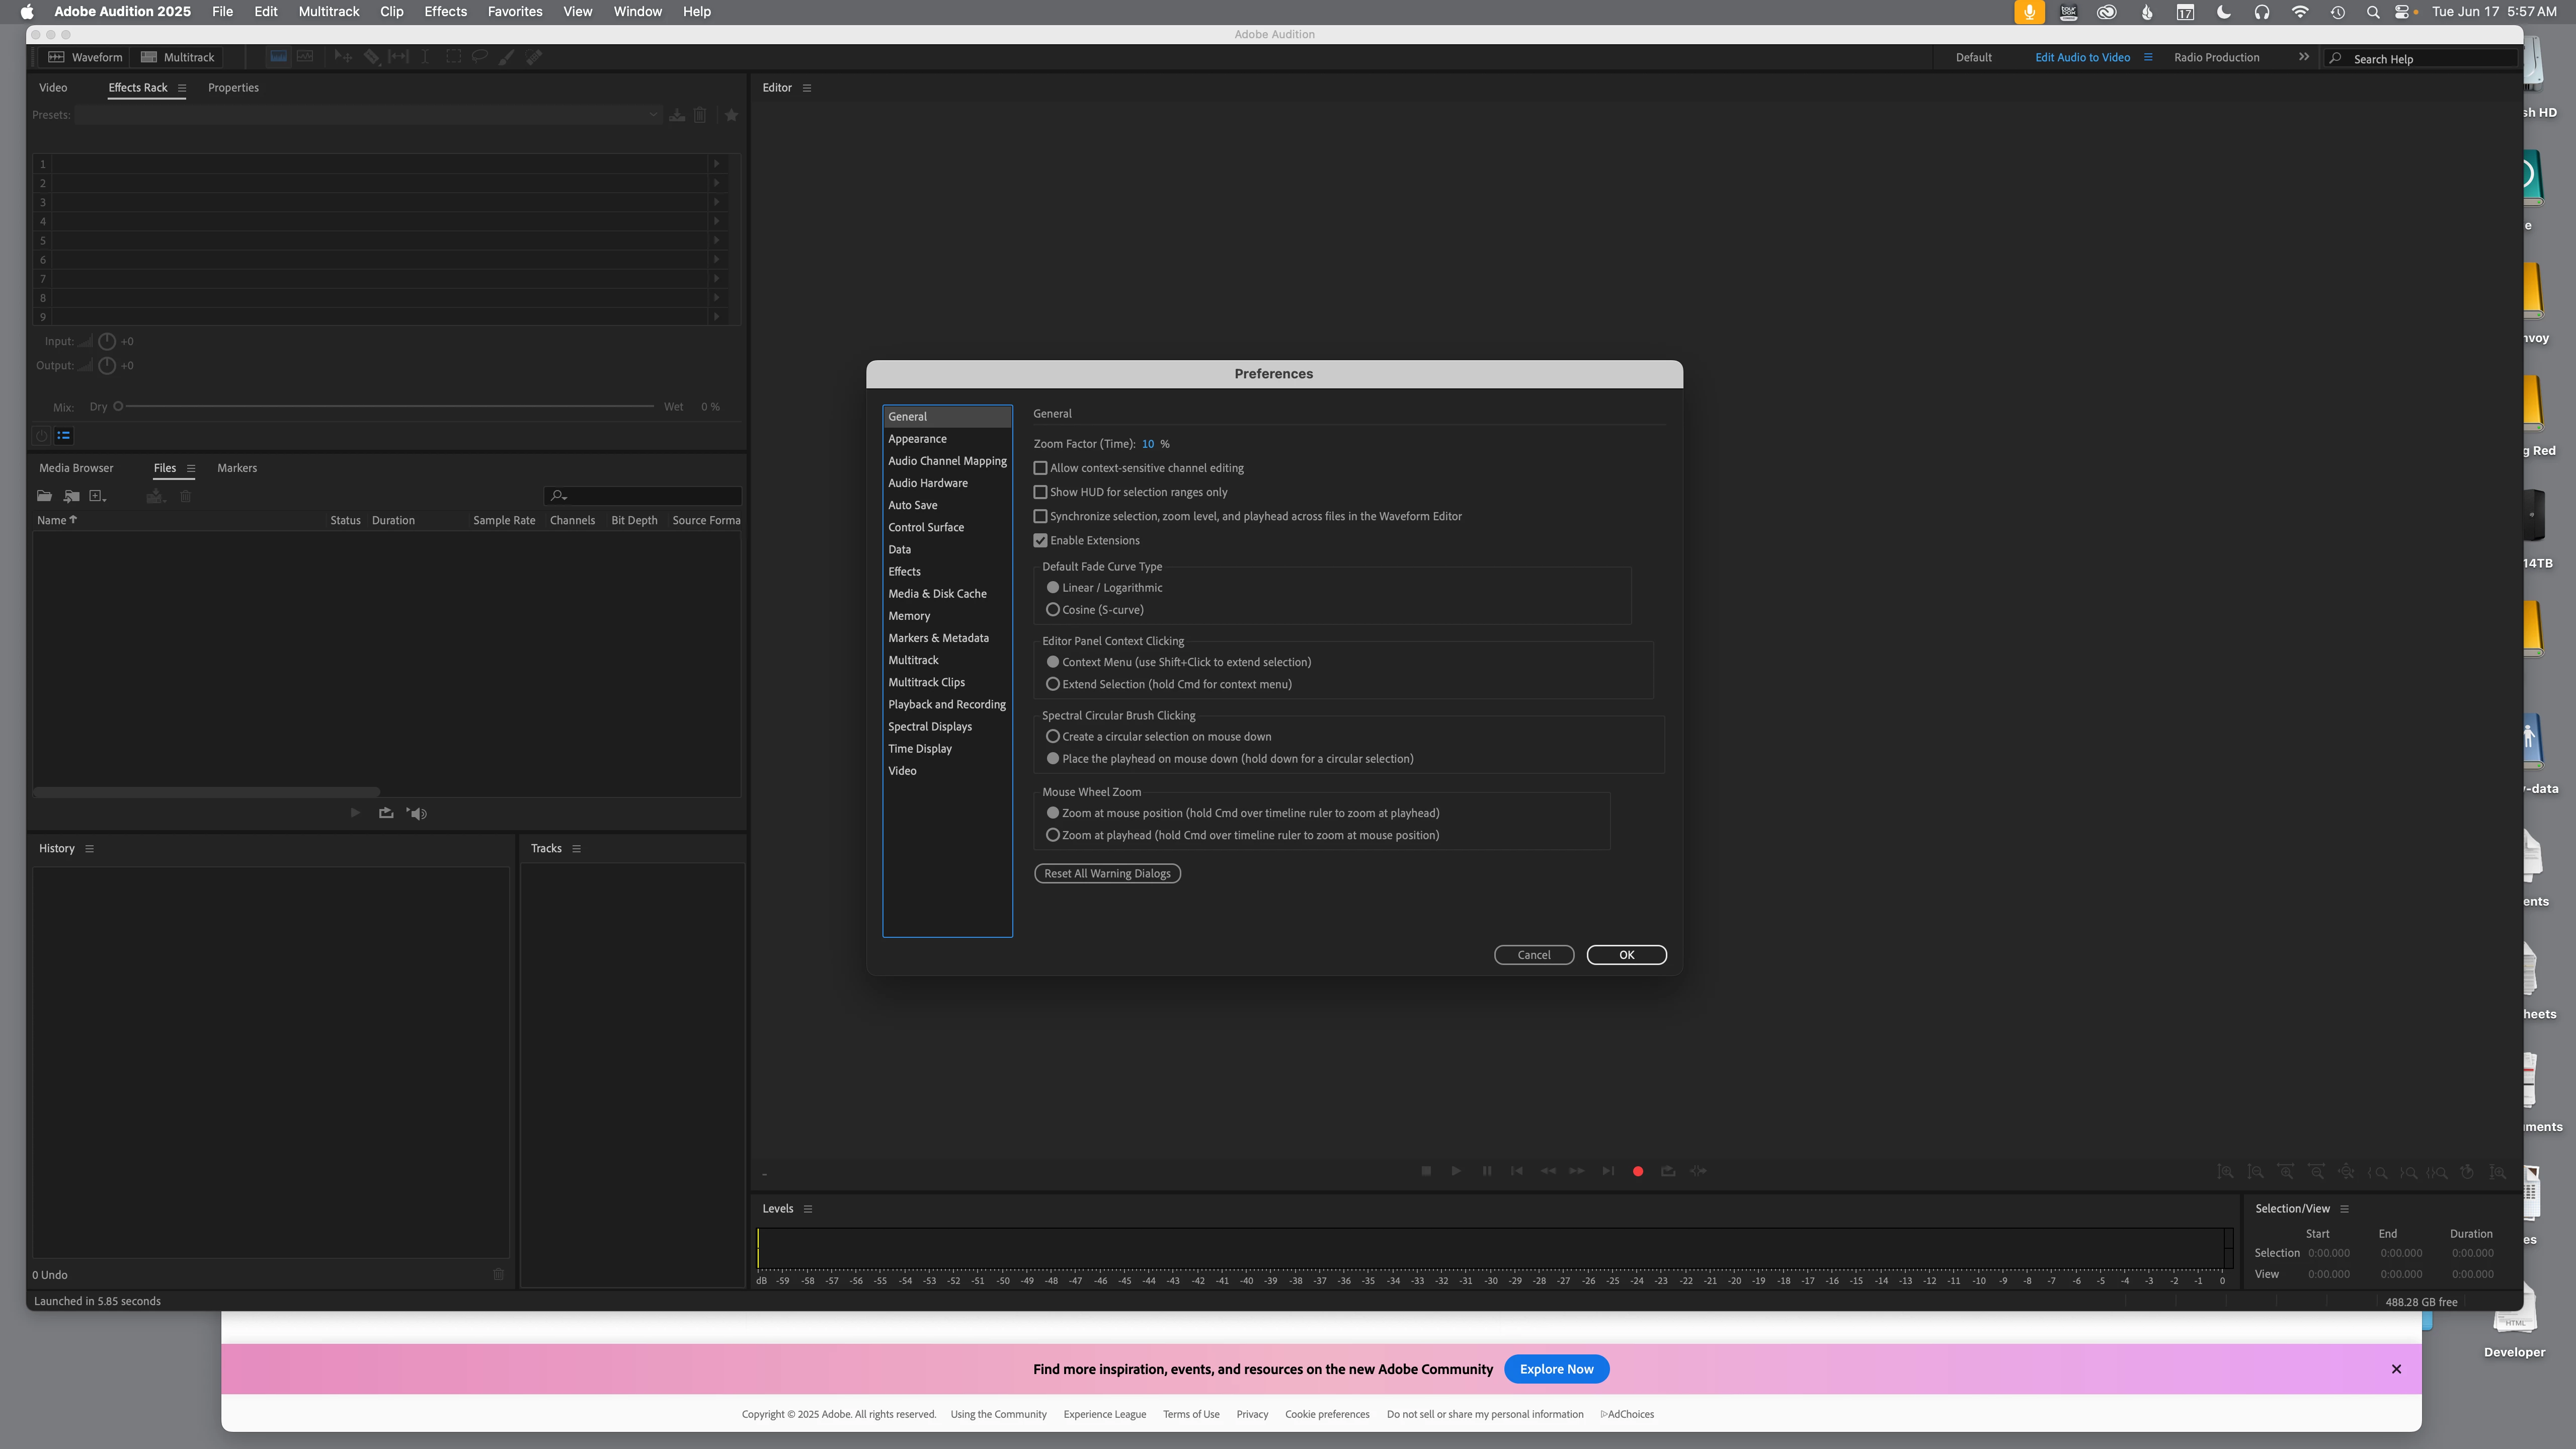Click the red Record button
The image size is (2576, 1449).
1638,1171
